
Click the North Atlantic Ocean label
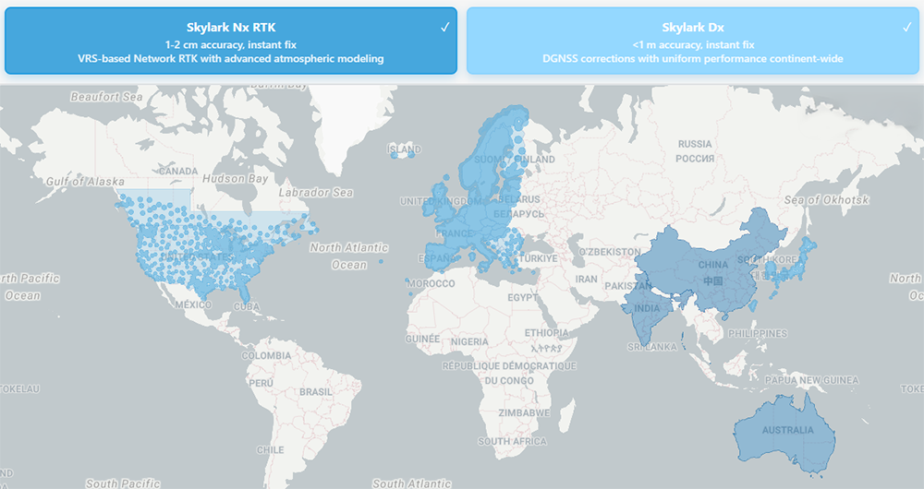tap(349, 256)
